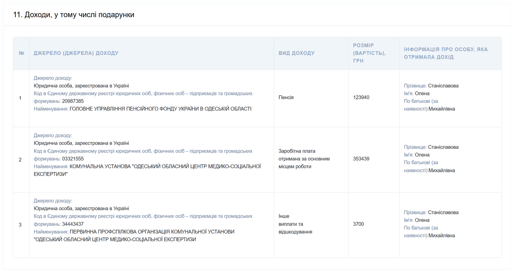Screen dimensions: 511x270
Task: Click the surname "Станіславова" in the first row
Action: click(443, 86)
